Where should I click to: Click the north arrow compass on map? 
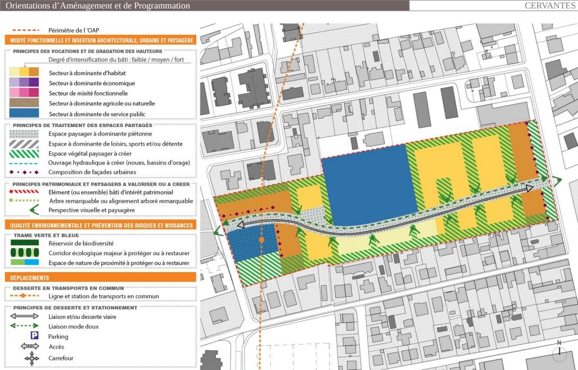[x=559, y=351]
